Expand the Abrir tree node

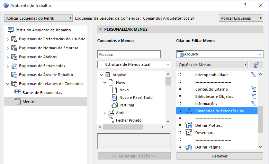[105, 113]
